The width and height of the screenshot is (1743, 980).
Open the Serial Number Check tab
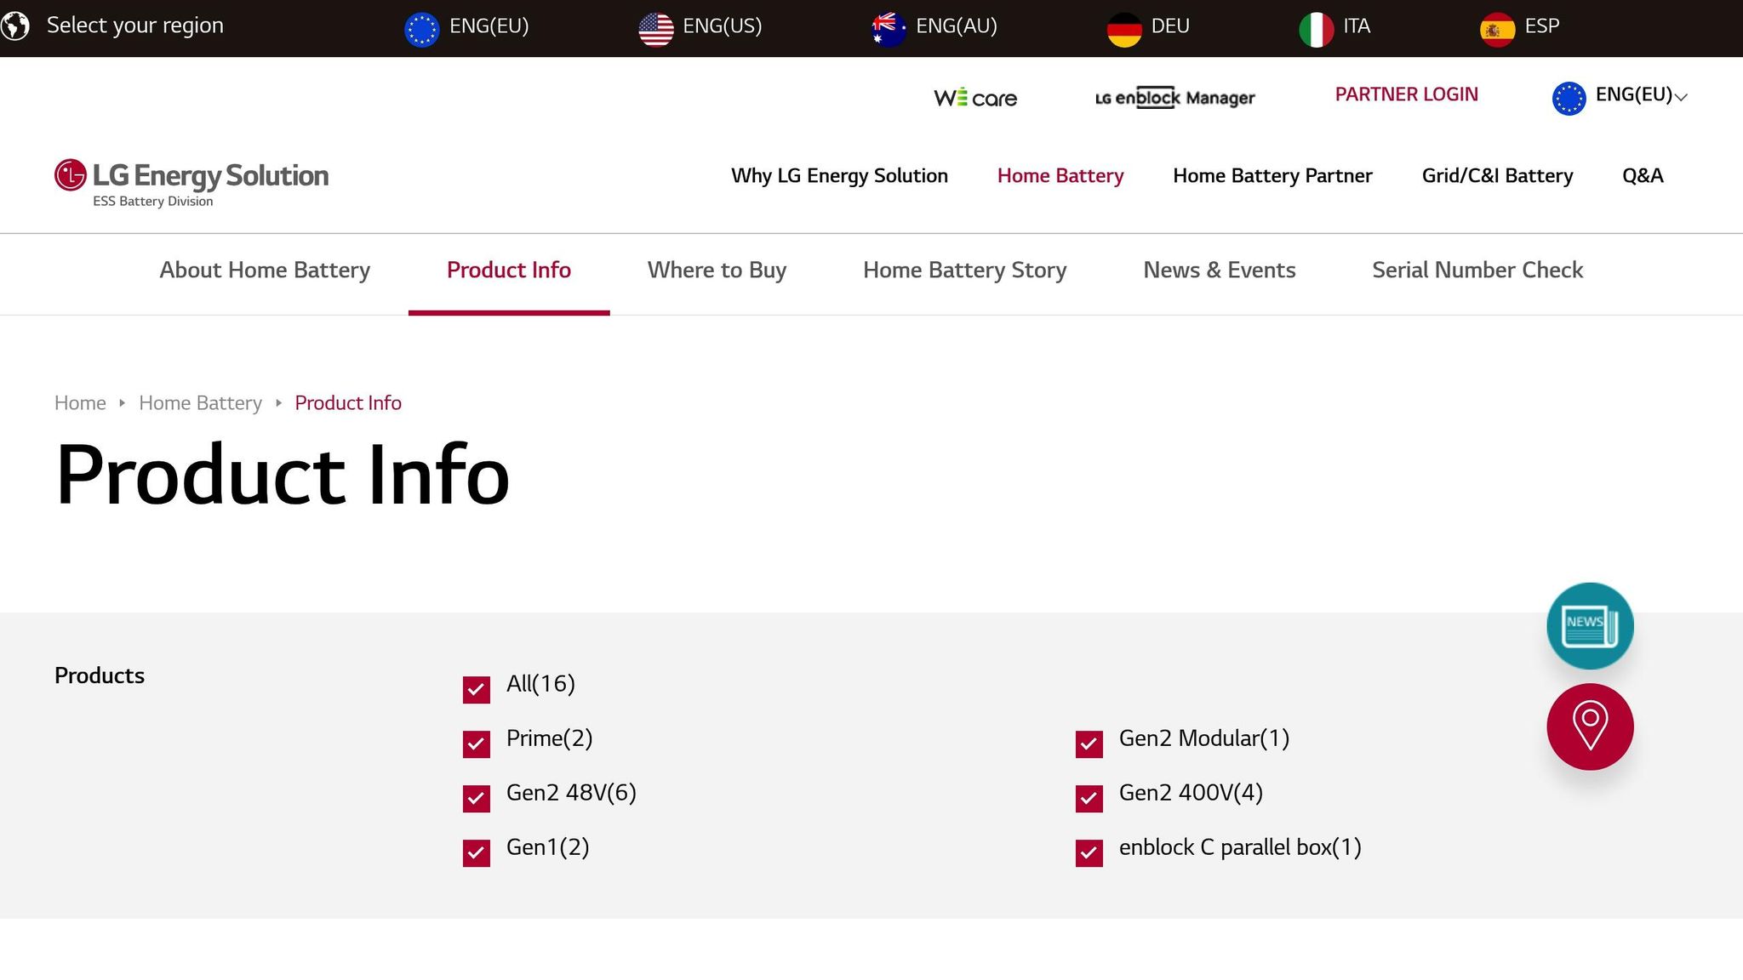(1477, 271)
